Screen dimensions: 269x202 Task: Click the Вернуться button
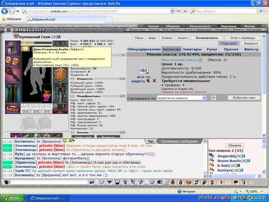[x=251, y=43]
